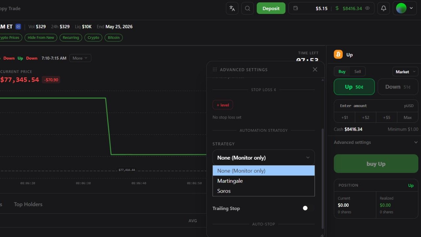Add +$2 to the amount
Screen dimensions: 421x237
[x=365, y=118]
